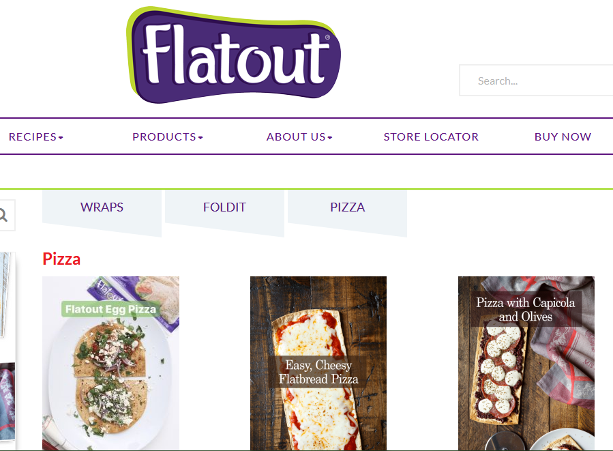613x451 pixels.
Task: View Pizza with Capicola and Olives recipe
Action: point(526,364)
